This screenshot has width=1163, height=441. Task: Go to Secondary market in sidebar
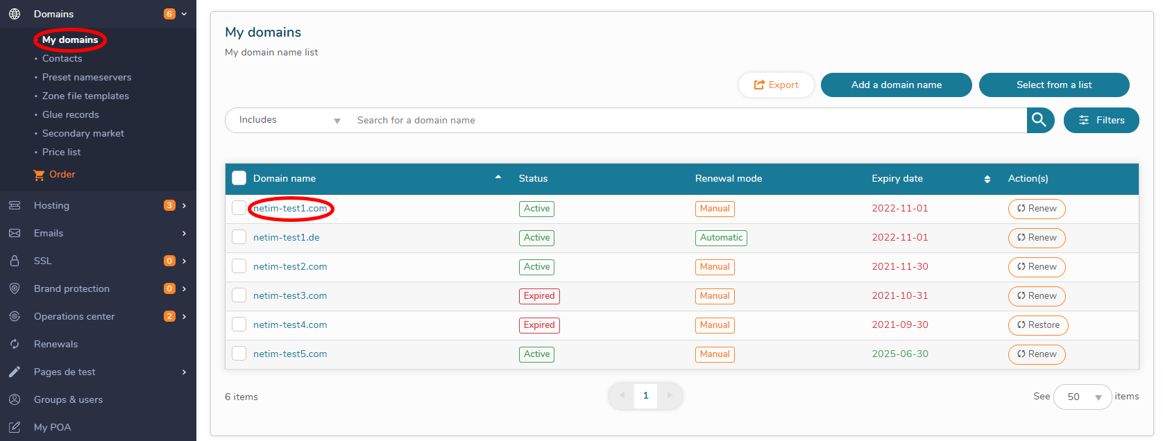(x=83, y=133)
